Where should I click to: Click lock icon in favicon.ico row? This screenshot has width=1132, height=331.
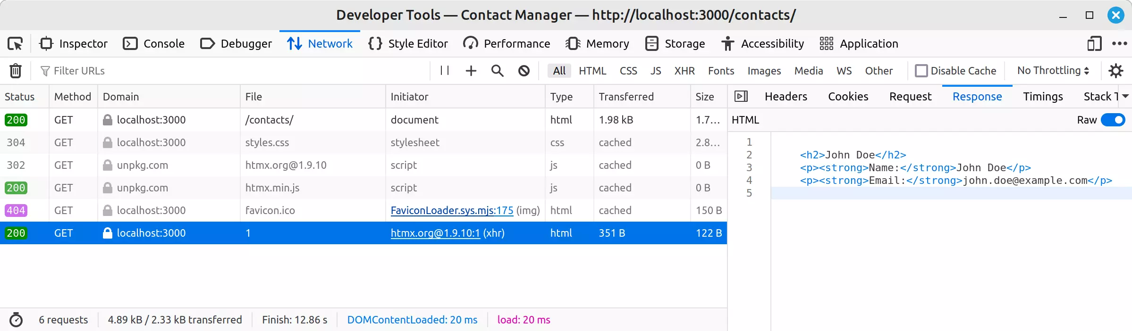click(x=108, y=210)
